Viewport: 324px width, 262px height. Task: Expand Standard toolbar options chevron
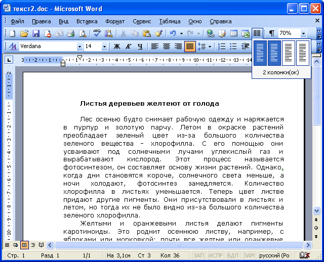[319, 34]
